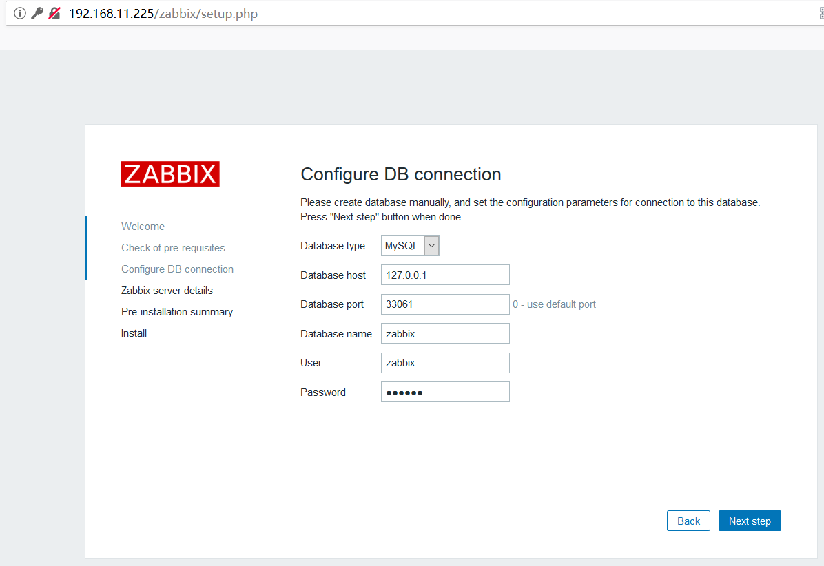
Task: Click the Database name label
Action: click(336, 334)
